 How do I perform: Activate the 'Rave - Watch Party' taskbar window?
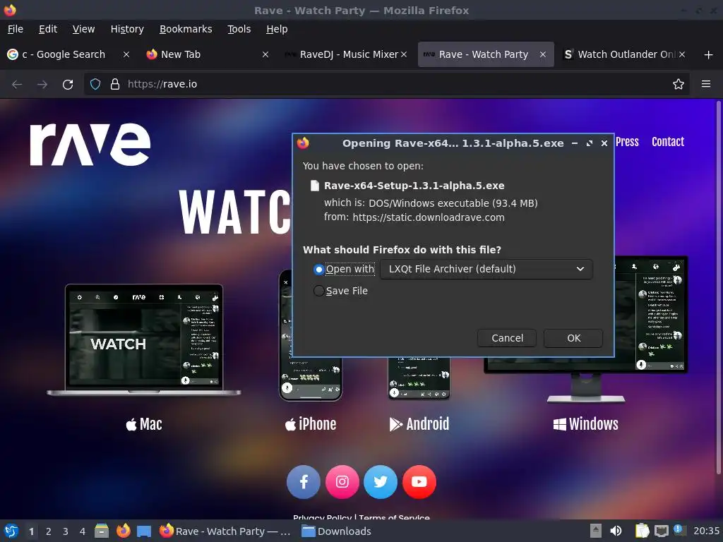click(x=225, y=531)
